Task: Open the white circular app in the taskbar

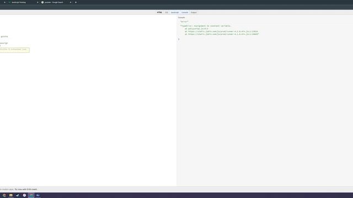Action: click(24, 195)
